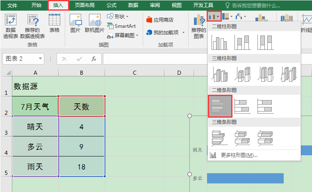
Task: Select 3-D clustered bar chart
Action: 219,138
